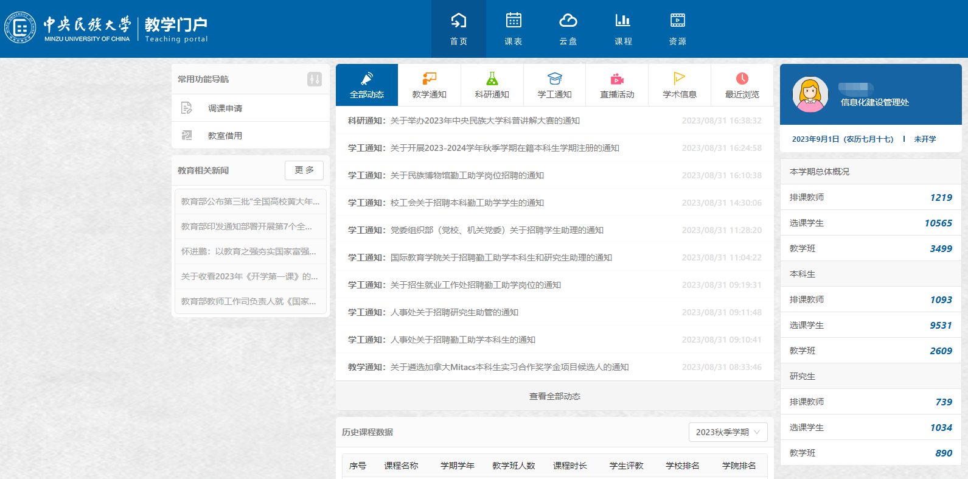Open the 资源 video icon
Viewport: 968px width, 479px height.
click(x=678, y=20)
